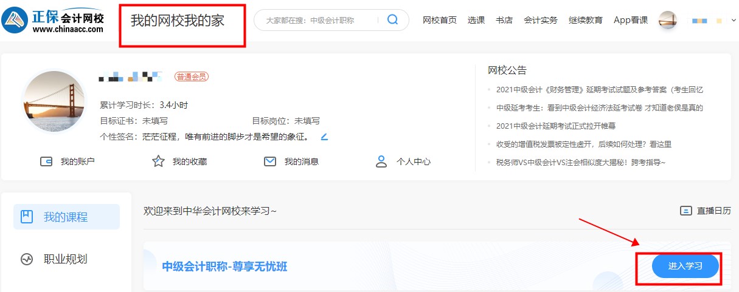739x292 pixels.
Task: Open 书店 in top navigation
Action: pos(504,20)
